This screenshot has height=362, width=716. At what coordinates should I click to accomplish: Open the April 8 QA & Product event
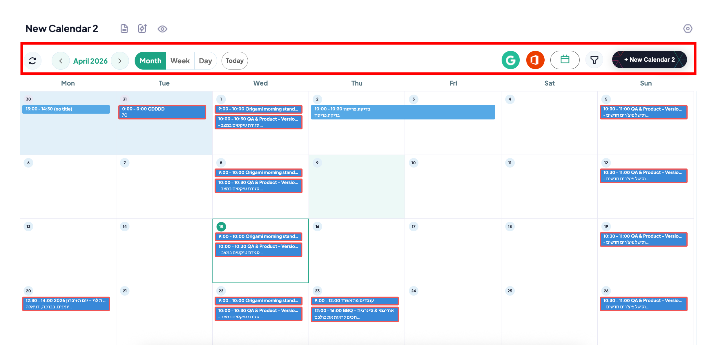click(x=258, y=186)
